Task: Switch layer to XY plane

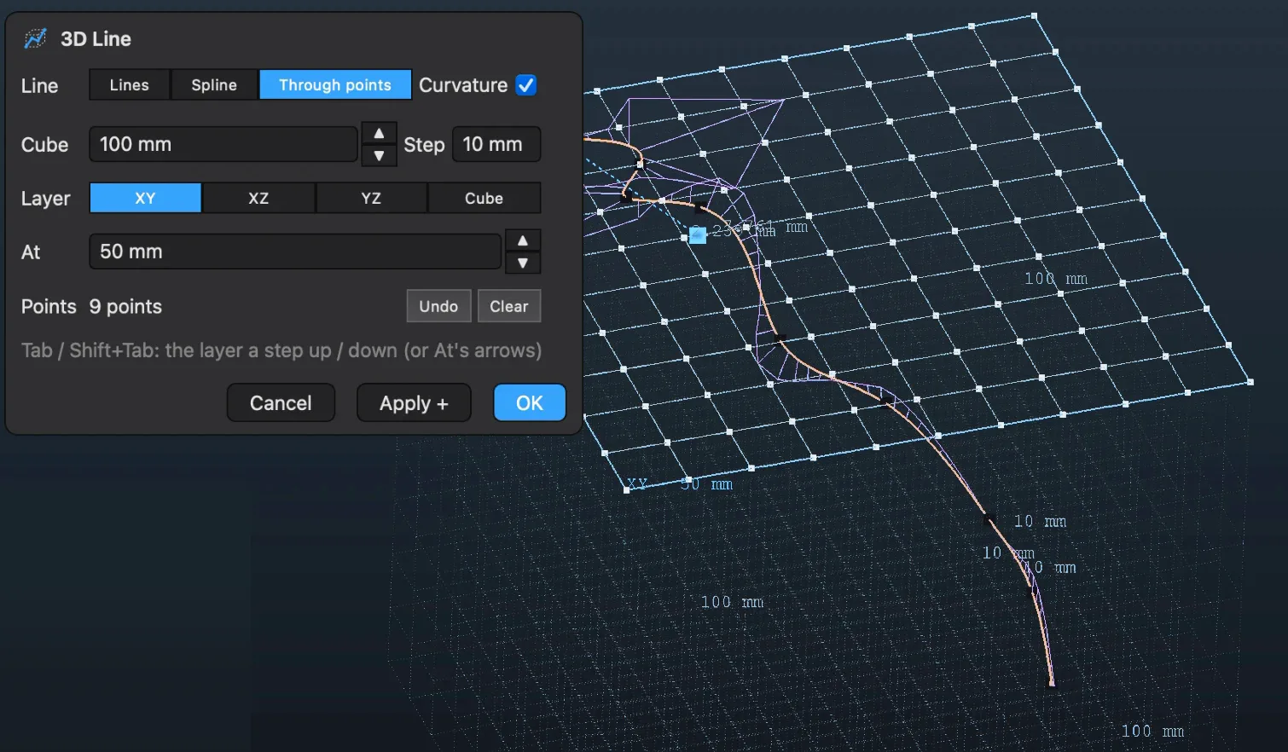Action: [x=145, y=198]
